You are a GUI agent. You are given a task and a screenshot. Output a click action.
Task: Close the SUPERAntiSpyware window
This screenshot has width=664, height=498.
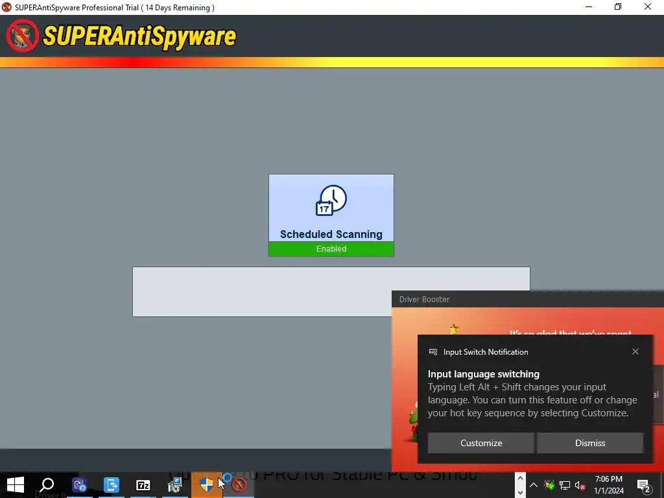coord(648,7)
